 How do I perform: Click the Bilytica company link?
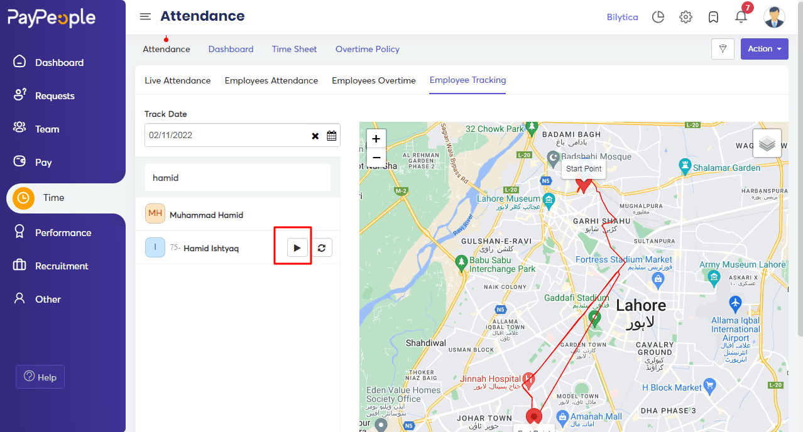(x=623, y=17)
